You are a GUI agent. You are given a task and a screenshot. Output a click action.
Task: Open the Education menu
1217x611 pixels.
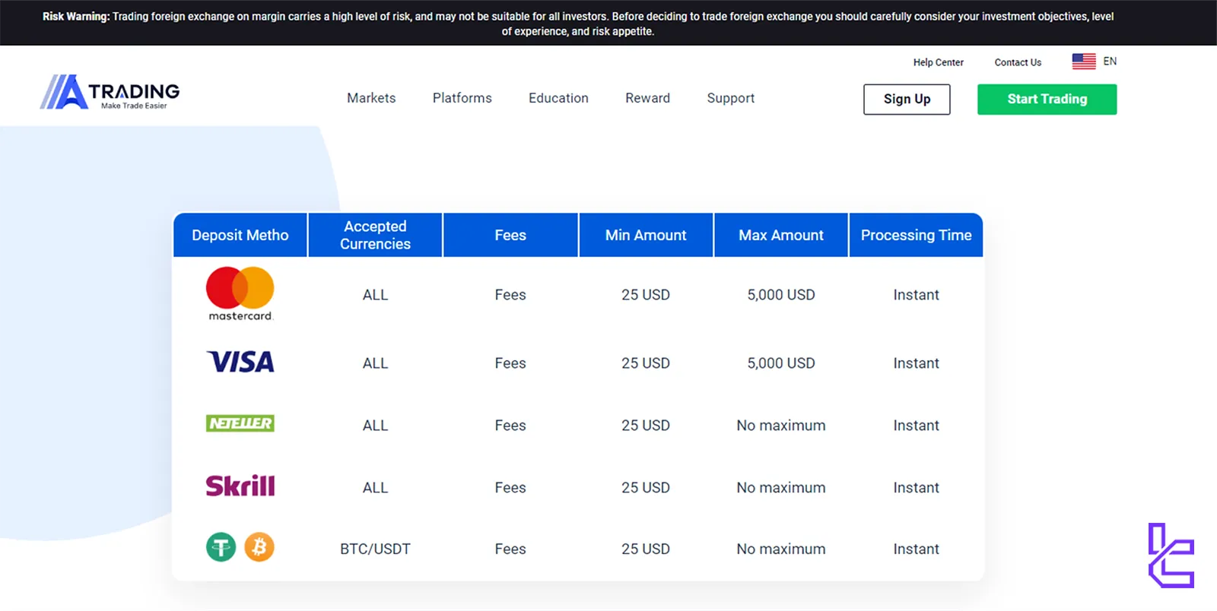click(x=558, y=98)
